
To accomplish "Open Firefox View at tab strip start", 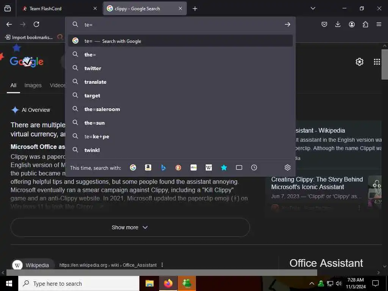I will pos(8,9).
